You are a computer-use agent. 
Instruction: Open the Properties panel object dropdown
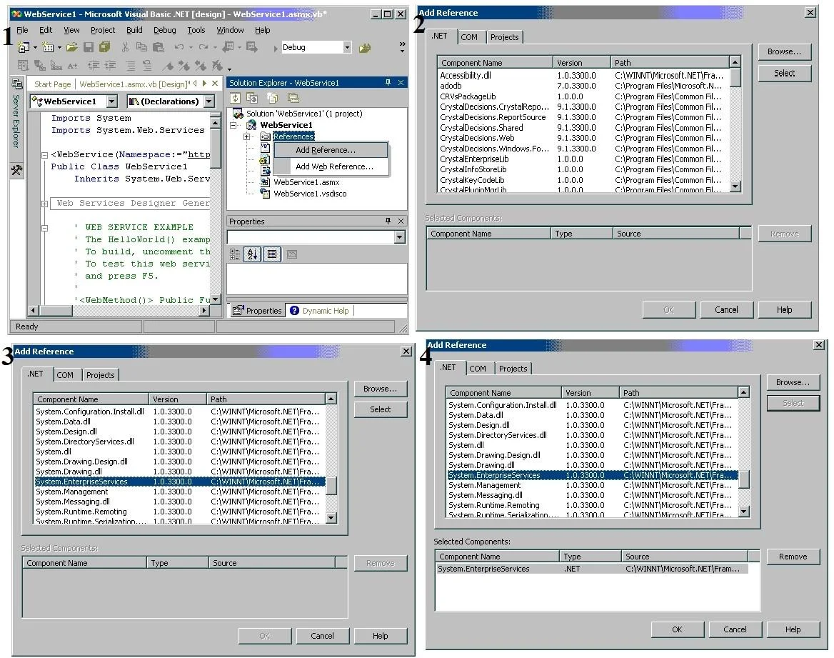[399, 237]
